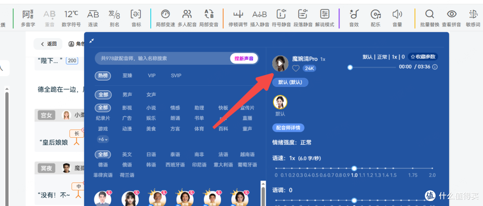Choose the 西班牙语 language filter
This screenshot has width=483, height=206.
pyautogui.click(x=175, y=165)
